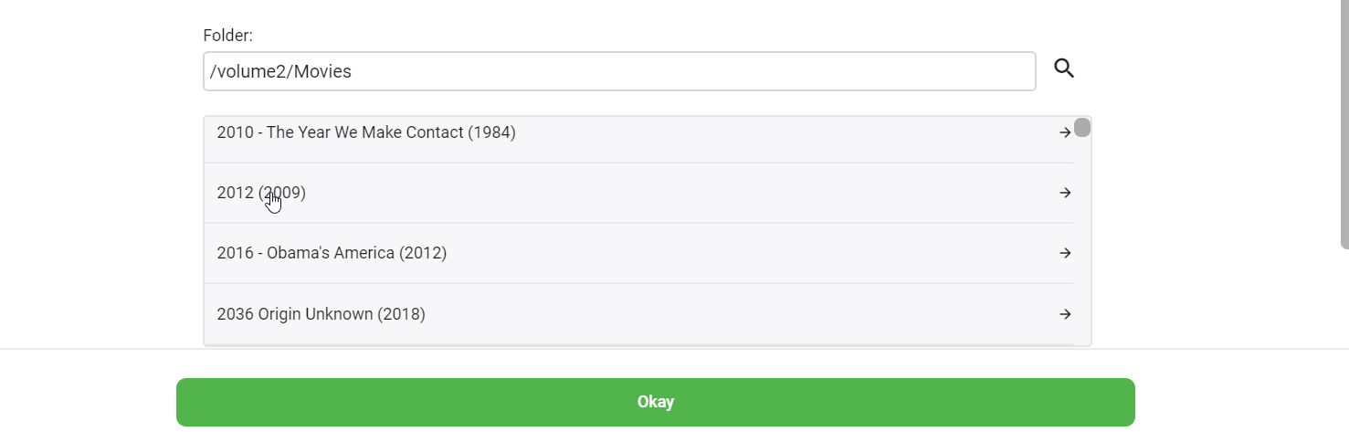Select the 2012 (2009) folder entry
1349x432 pixels.
point(261,193)
